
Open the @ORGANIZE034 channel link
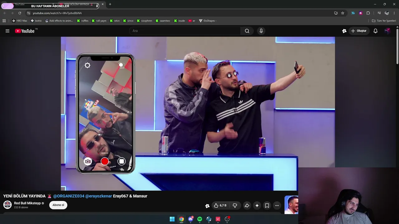pyautogui.click(x=69, y=196)
